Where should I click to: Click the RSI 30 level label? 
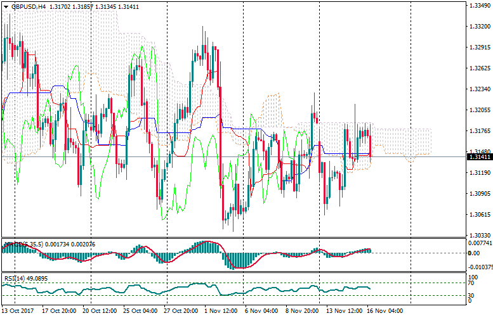(472, 295)
